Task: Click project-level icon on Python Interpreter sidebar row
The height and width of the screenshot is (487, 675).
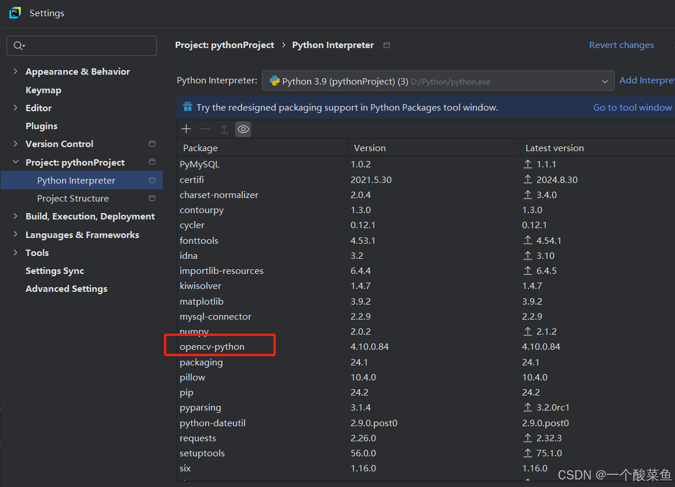Action: click(152, 180)
